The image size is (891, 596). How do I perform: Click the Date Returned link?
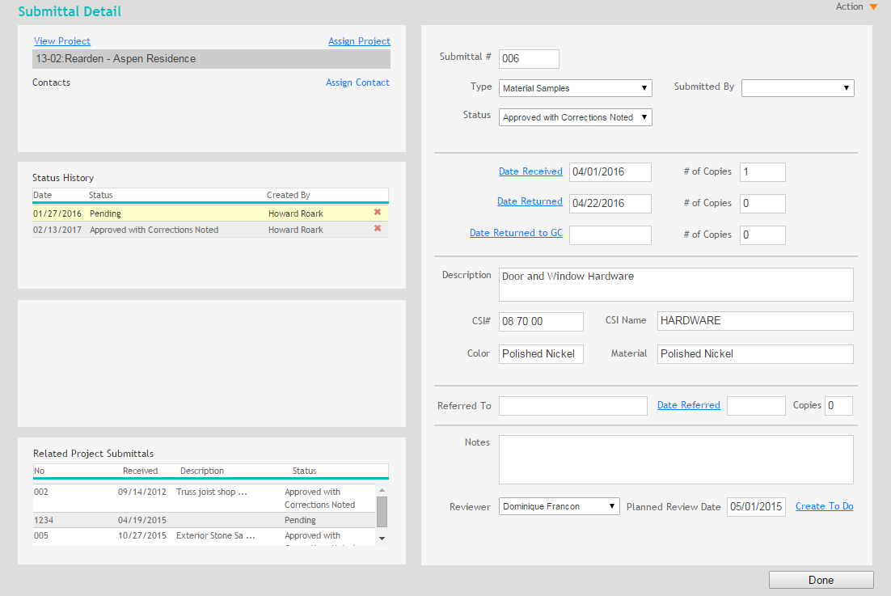pyautogui.click(x=530, y=201)
